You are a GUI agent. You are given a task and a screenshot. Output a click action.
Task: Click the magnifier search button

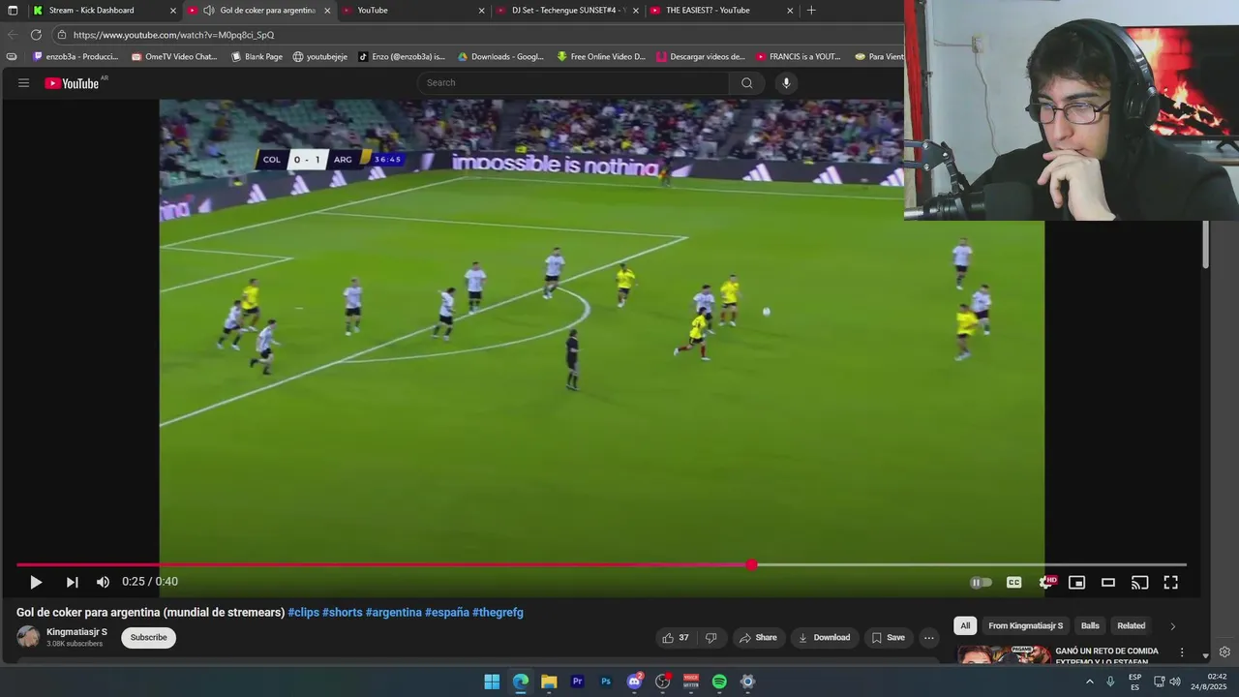[x=746, y=82]
